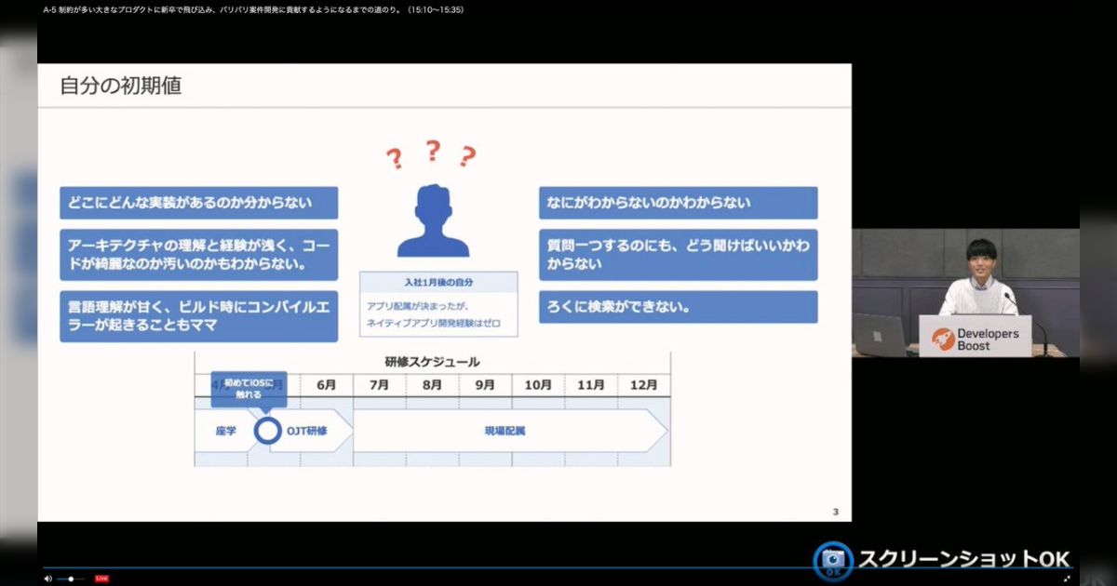Click the red question marks above the person
Screen dimensions: 1117x586
[x=431, y=153]
